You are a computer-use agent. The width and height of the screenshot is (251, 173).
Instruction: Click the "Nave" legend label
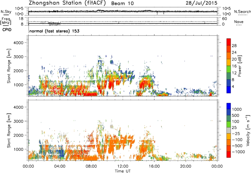[239, 22]
